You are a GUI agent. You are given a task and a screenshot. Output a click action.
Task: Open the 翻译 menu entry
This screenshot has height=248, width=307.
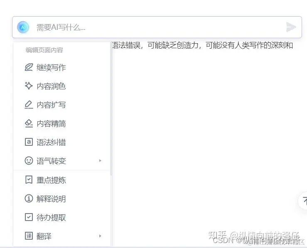click(61, 236)
